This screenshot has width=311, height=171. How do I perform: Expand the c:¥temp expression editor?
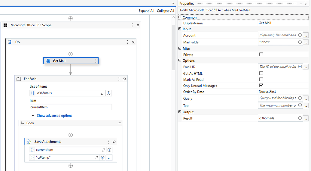click(x=96, y=158)
